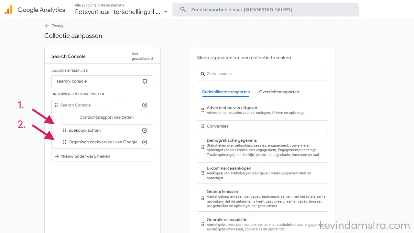Click drag handle of Gebeurtenissen card
The image size is (414, 233).
(203, 199)
